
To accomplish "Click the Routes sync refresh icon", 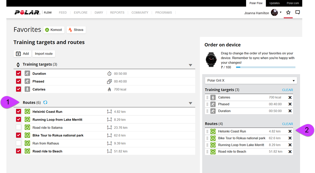I will tap(45, 102).
